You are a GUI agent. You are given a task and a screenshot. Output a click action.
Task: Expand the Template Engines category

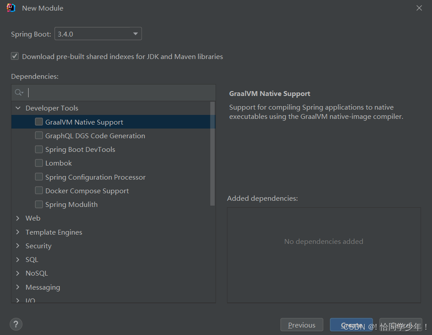pos(18,232)
